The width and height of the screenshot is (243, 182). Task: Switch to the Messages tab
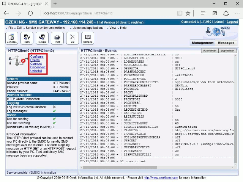(226, 43)
